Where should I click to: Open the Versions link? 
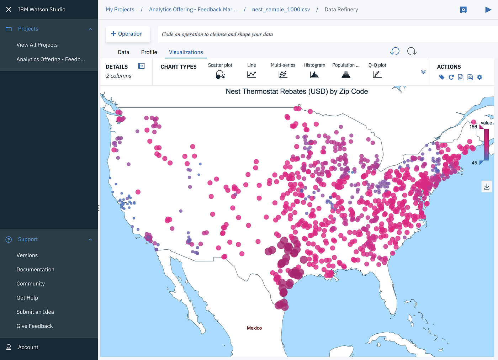pyautogui.click(x=27, y=255)
